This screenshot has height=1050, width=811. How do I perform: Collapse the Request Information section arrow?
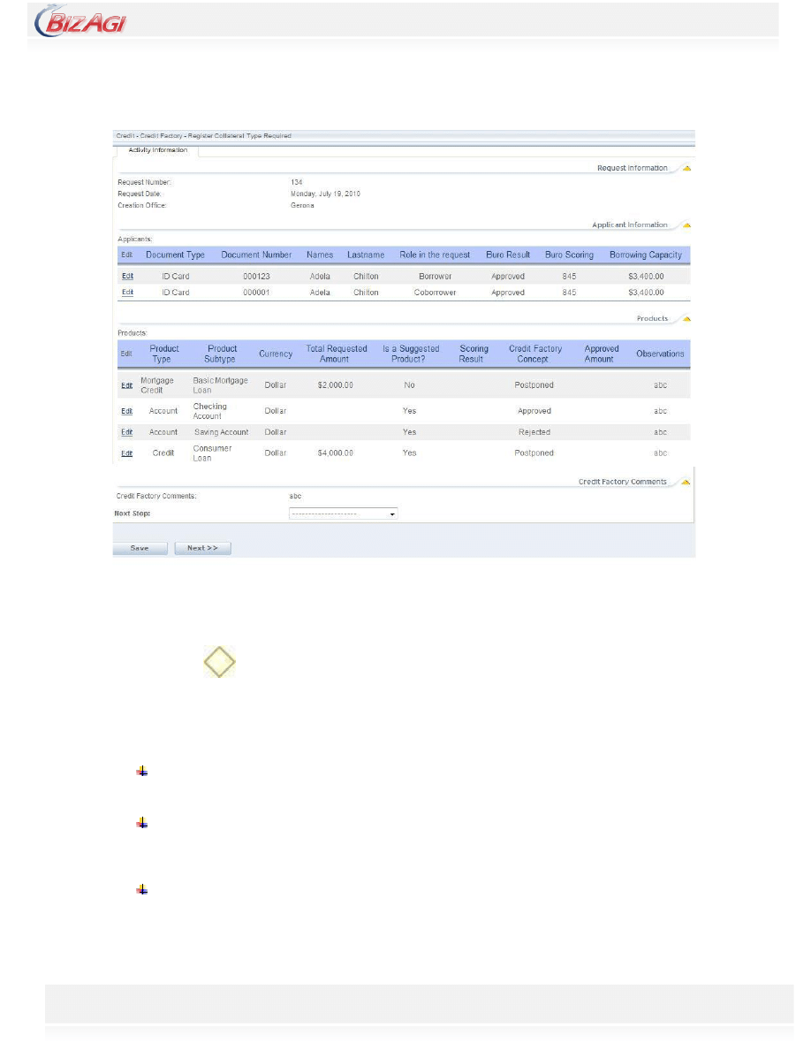point(686,167)
